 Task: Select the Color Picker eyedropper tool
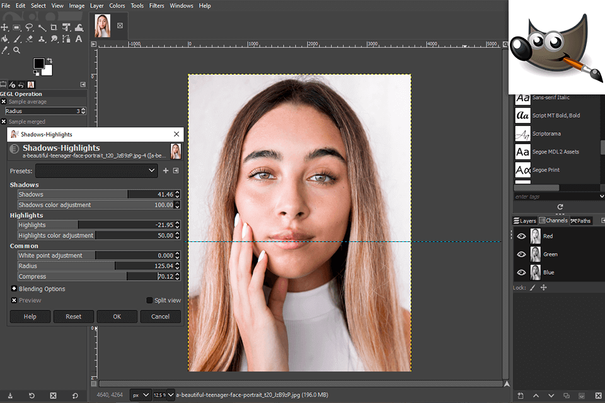point(5,50)
